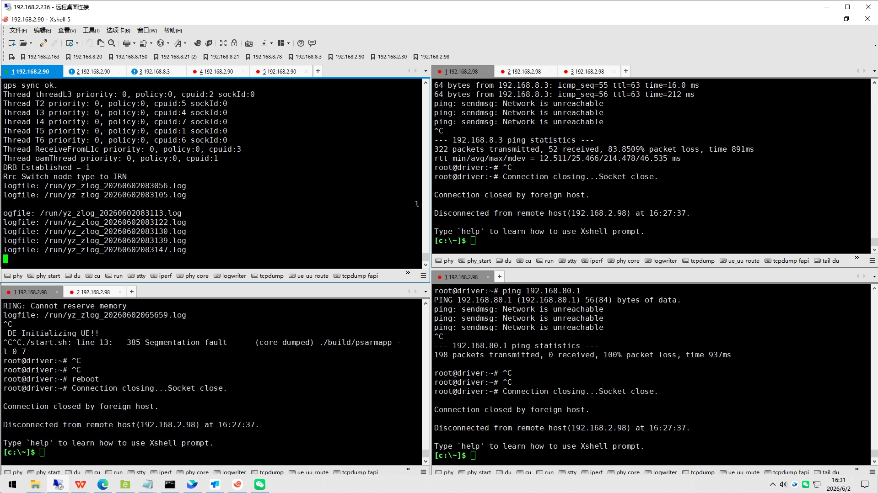Open dropdown arrow next to Print icon
Screen dimensions: 878x493
[x=134, y=43]
